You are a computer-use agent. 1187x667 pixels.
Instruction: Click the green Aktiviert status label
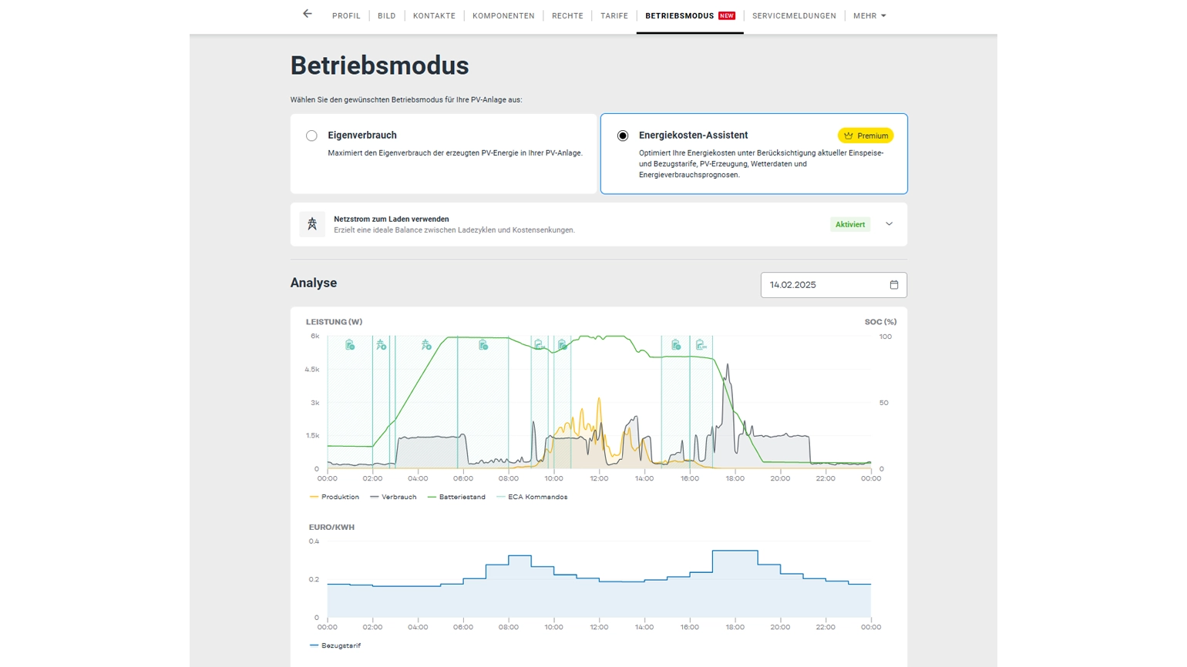point(850,224)
